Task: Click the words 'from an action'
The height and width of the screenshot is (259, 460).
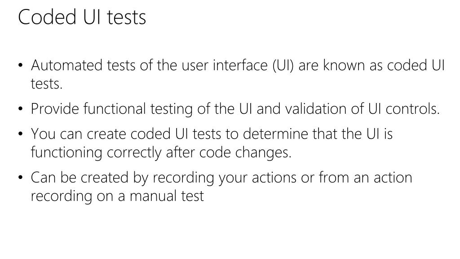Action: (x=366, y=178)
